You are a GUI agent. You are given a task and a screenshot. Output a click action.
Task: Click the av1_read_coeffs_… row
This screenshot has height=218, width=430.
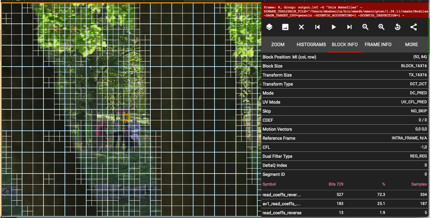[345, 204]
